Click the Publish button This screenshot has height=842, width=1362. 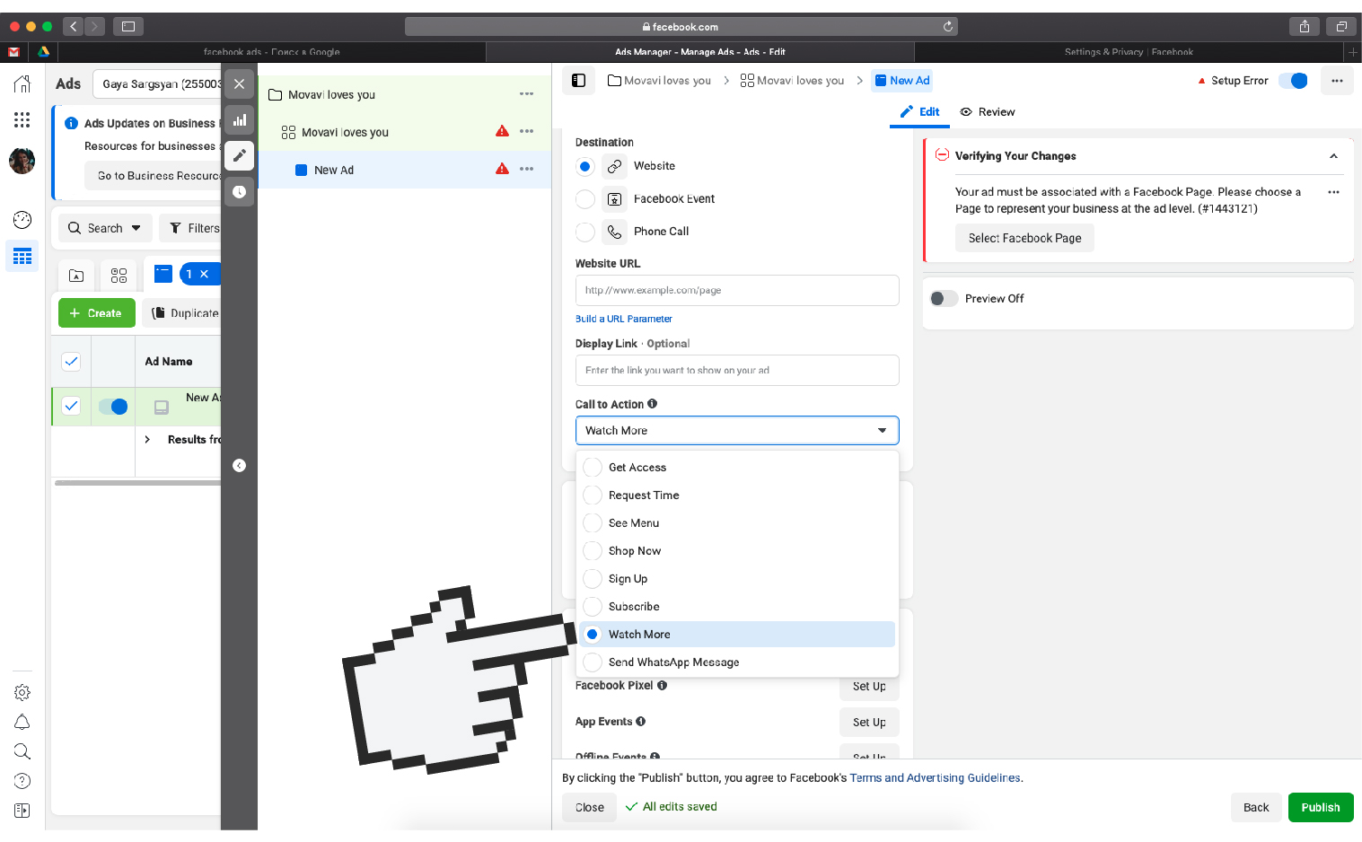[x=1321, y=807]
